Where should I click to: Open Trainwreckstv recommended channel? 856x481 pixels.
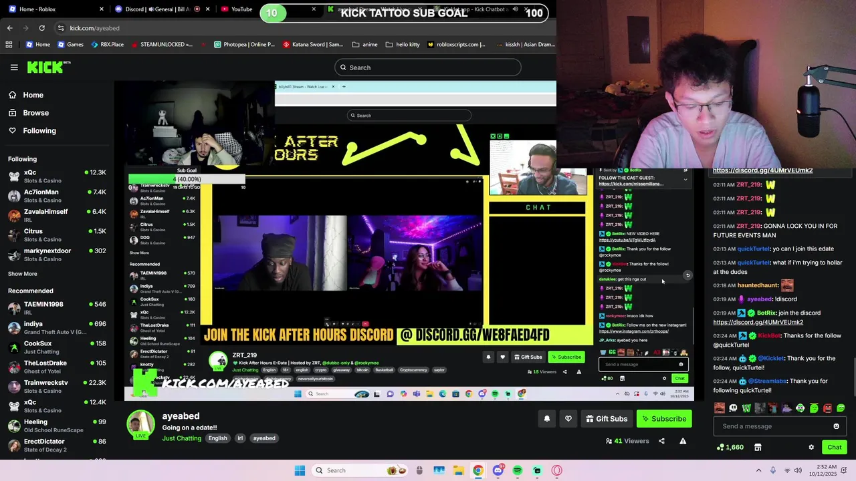(x=57, y=386)
